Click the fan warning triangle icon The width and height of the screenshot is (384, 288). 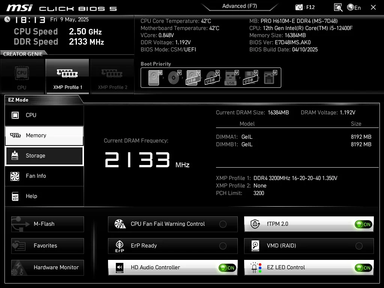(120, 224)
